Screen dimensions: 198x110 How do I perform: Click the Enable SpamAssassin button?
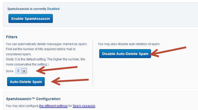31,19
